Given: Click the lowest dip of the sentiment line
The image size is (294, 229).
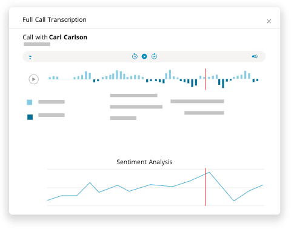Looking at the screenshot, I should [234, 201].
